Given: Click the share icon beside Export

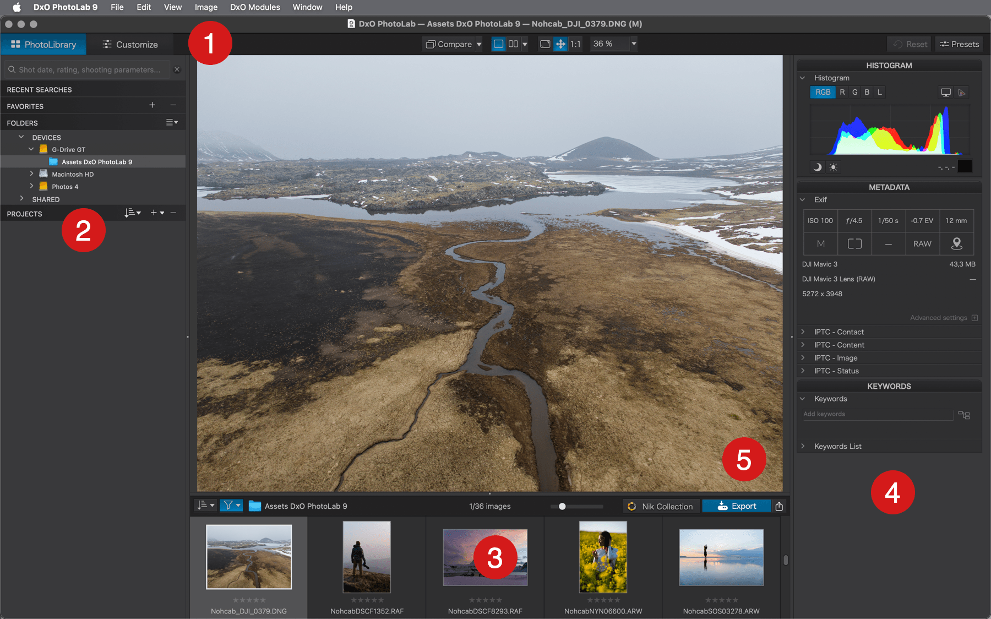Looking at the screenshot, I should [779, 506].
